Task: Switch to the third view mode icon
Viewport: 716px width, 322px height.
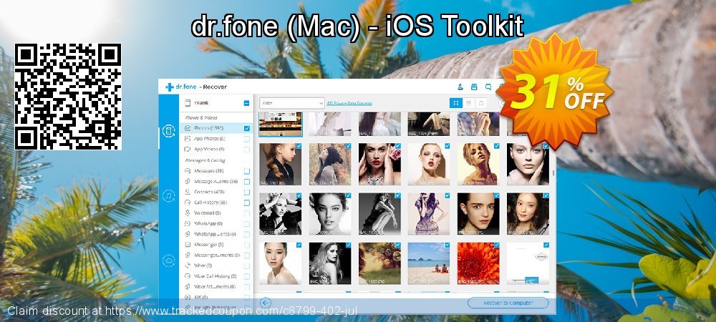Action: coord(480,103)
